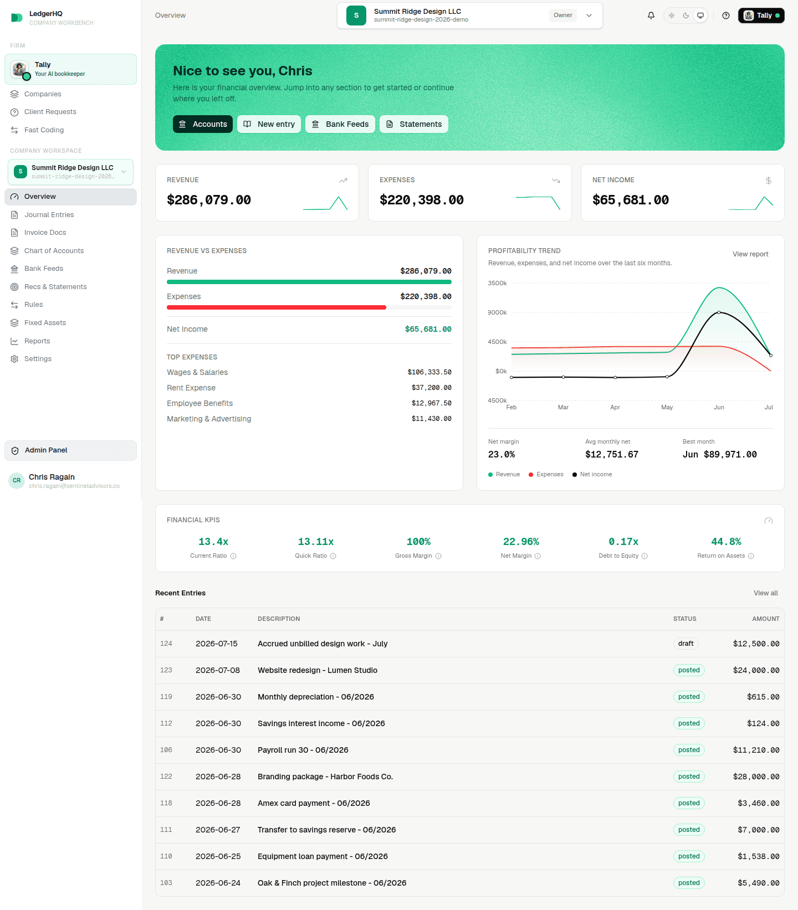Click the Statements banner button

tap(414, 124)
